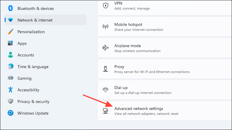Click the airplane icon for Airplane mode
Image resolution: width=232 pixels, height=130 pixels.
(x=106, y=48)
